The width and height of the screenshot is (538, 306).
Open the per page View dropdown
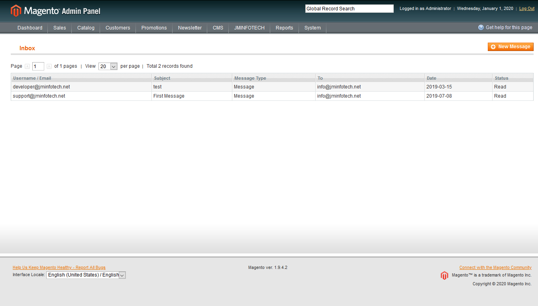[x=108, y=67]
